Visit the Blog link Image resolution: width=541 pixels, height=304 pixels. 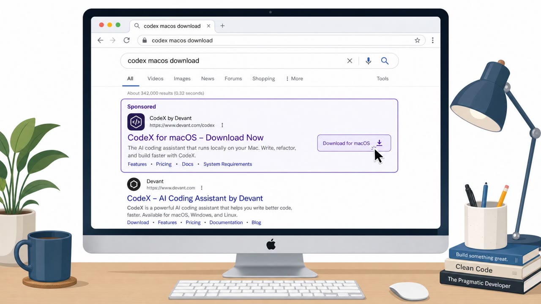[257, 223]
